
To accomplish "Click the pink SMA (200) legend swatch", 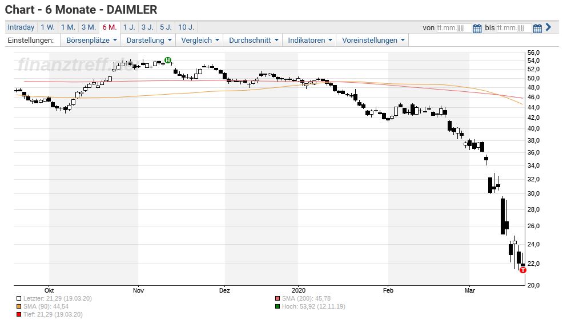I will (x=277, y=298).
